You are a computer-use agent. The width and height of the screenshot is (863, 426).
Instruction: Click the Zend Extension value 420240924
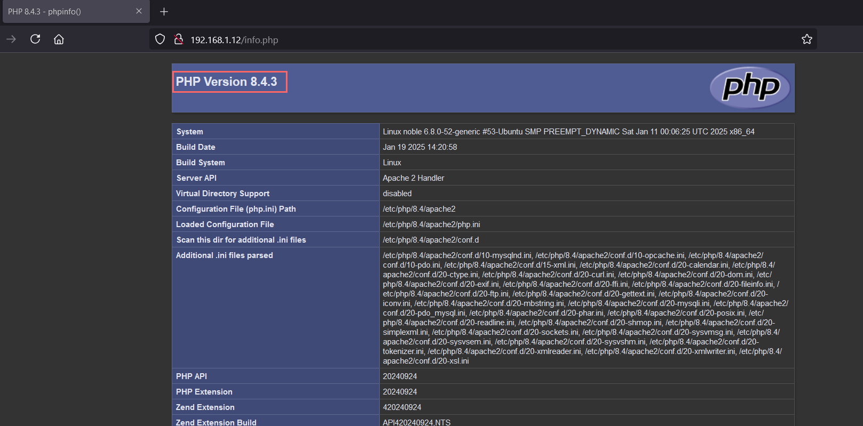402,407
